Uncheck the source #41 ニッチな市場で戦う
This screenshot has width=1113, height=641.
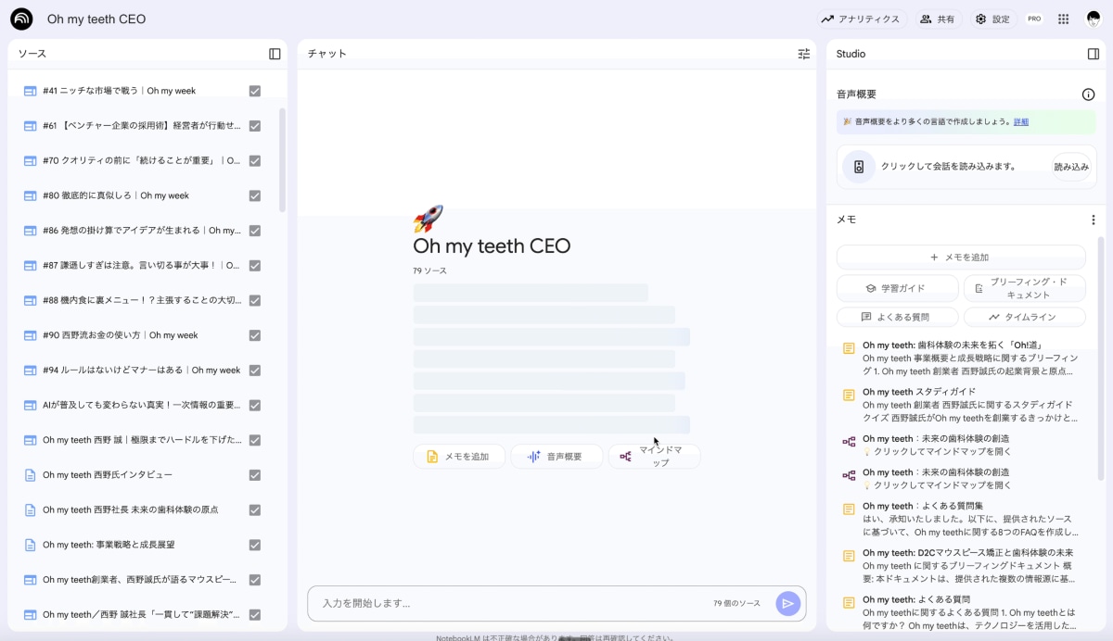[253, 90]
